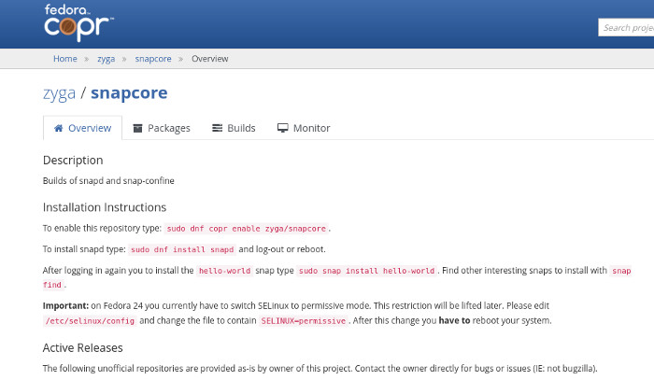654x380 pixels.
Task: Click the 'hello-world' code snippet
Action: click(225, 271)
